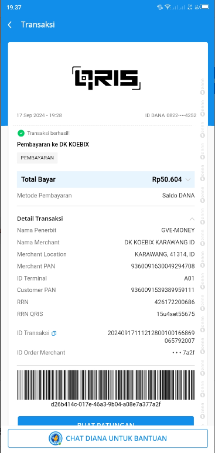Image resolution: width=215 pixels, height=453 pixels.
Task: Tap the vibrate mode status icon
Action: tap(160, 7)
